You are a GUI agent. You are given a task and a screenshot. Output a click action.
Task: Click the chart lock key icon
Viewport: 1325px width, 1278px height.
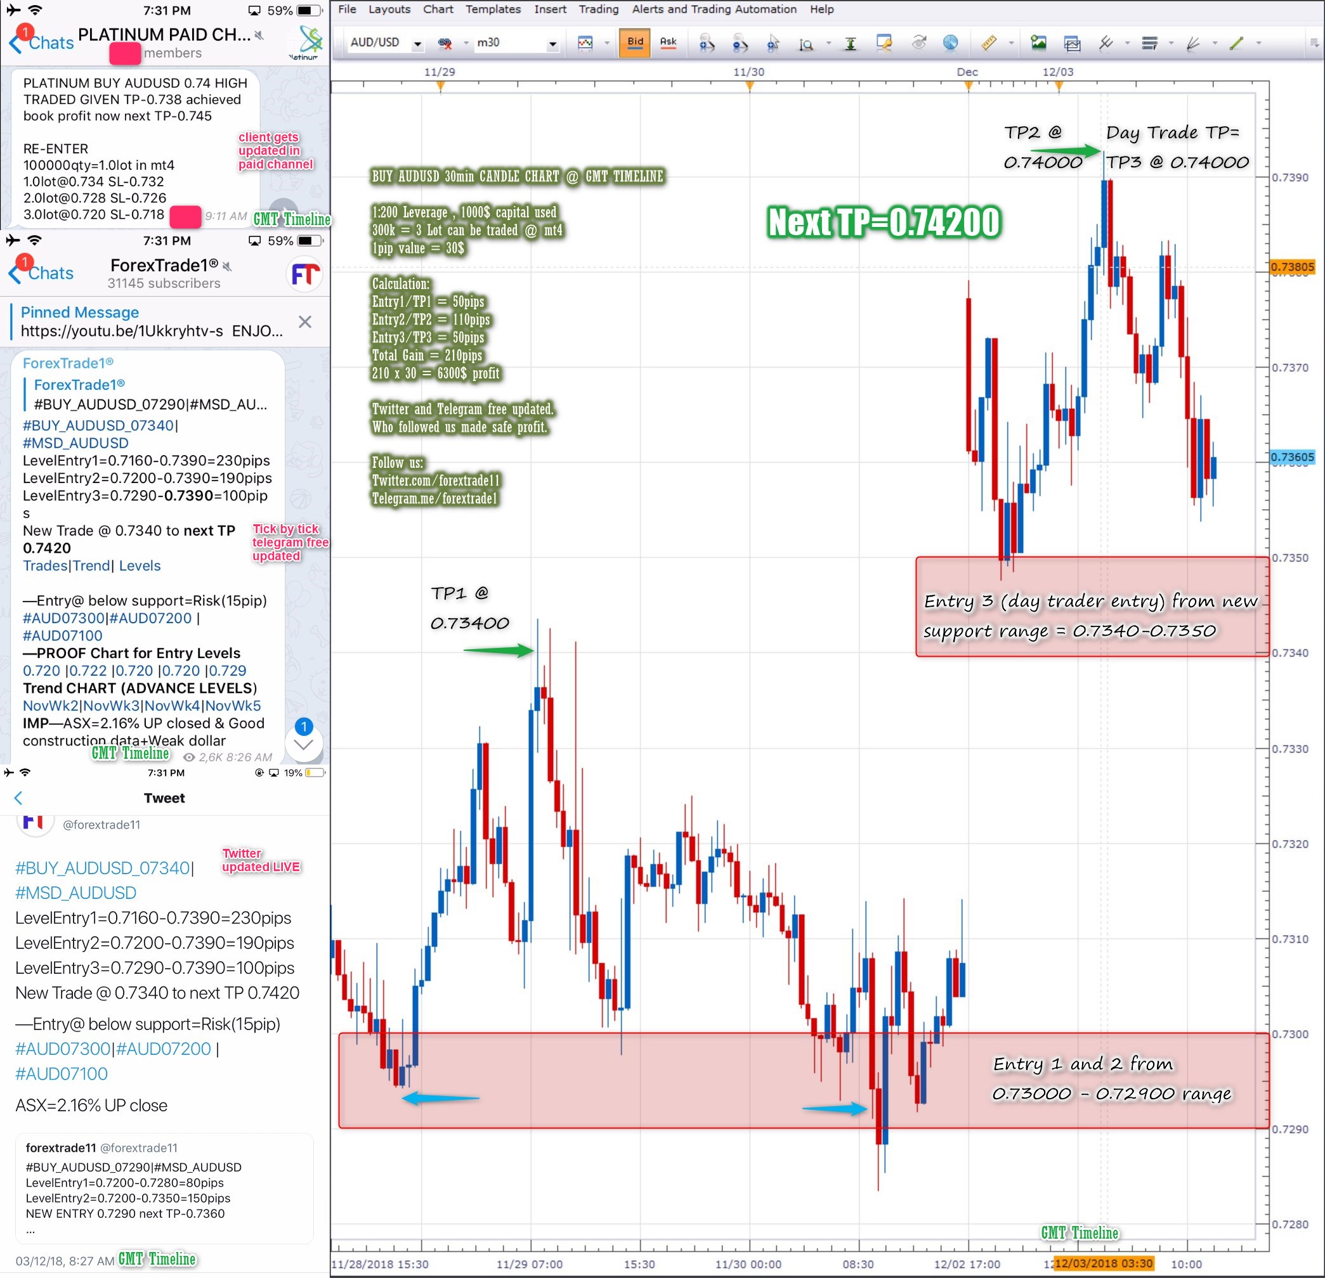click(x=884, y=43)
